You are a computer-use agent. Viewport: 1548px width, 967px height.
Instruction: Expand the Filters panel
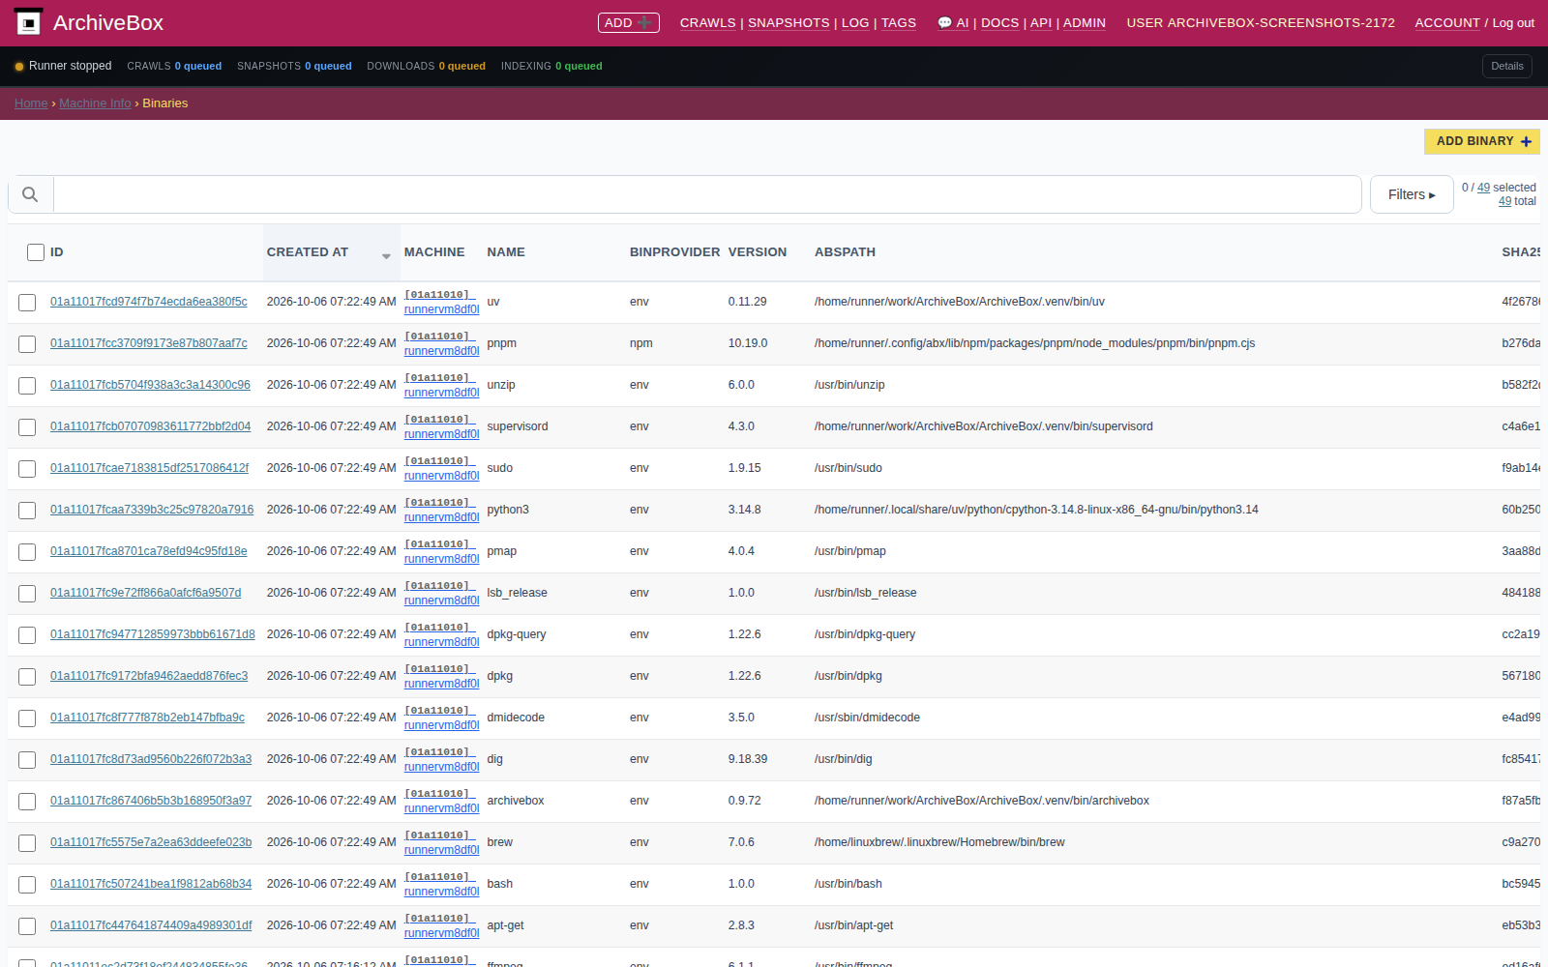coord(1412,194)
